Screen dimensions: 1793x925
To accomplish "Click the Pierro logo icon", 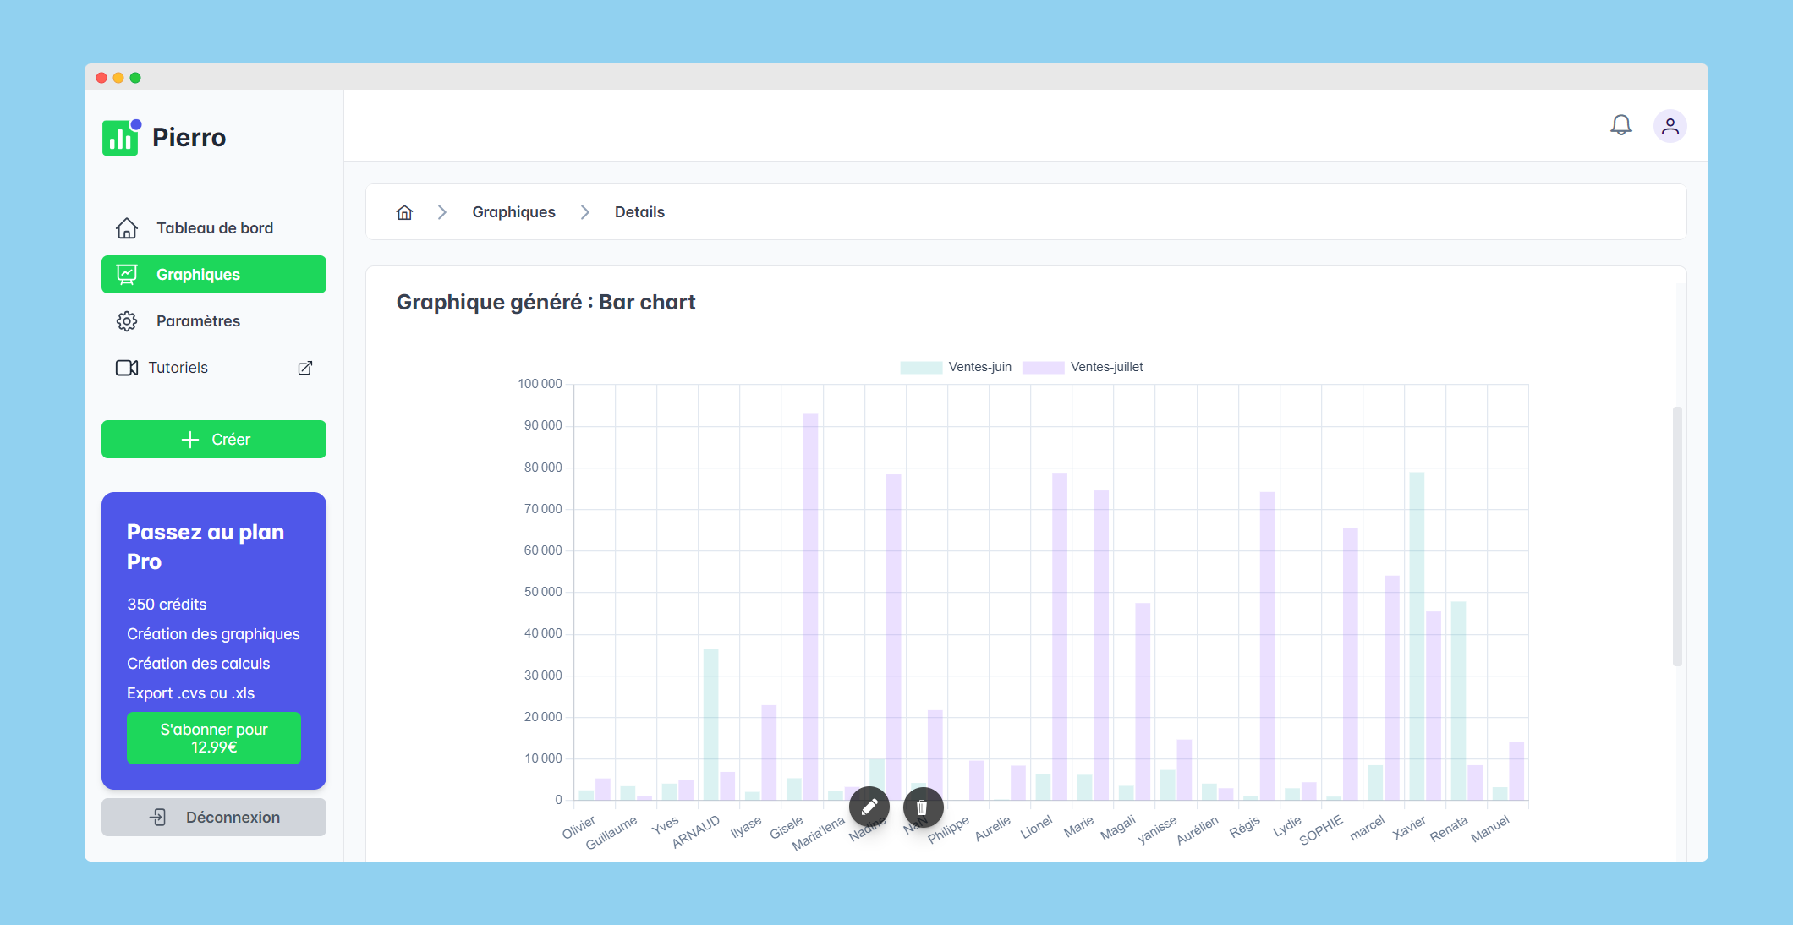I will coord(121,137).
